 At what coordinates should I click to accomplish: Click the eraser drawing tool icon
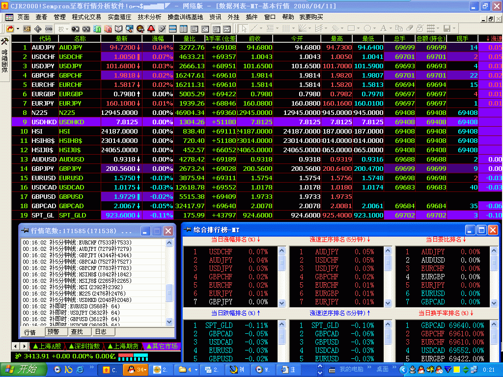coord(409,28)
